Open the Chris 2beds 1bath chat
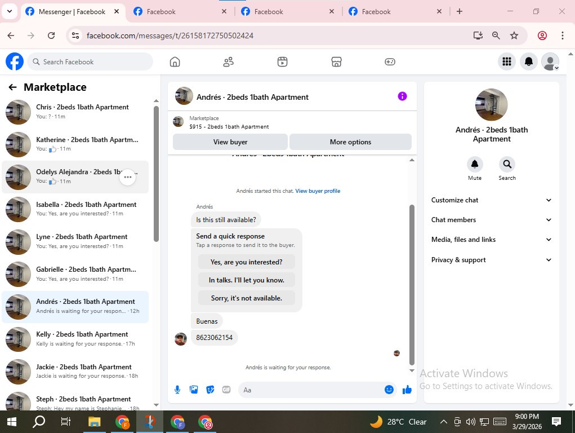Image resolution: width=575 pixels, height=433 pixels. (75, 112)
